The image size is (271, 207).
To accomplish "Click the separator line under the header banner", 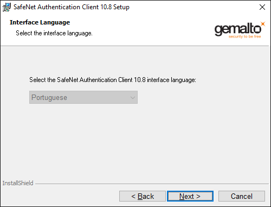I will coord(135,46).
